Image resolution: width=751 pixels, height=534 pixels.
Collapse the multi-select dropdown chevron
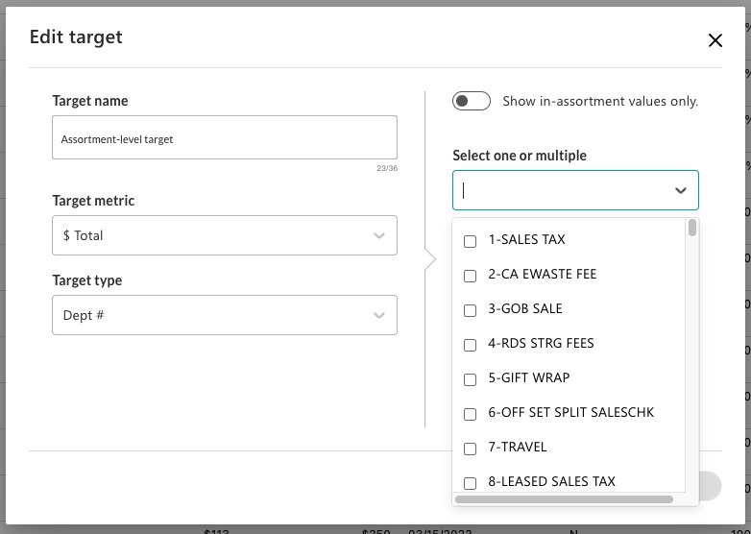coord(681,190)
